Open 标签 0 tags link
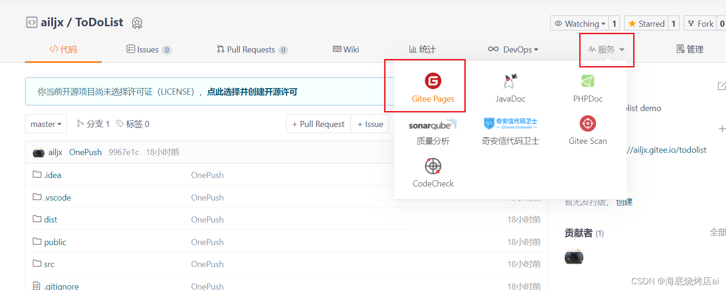 [133, 124]
